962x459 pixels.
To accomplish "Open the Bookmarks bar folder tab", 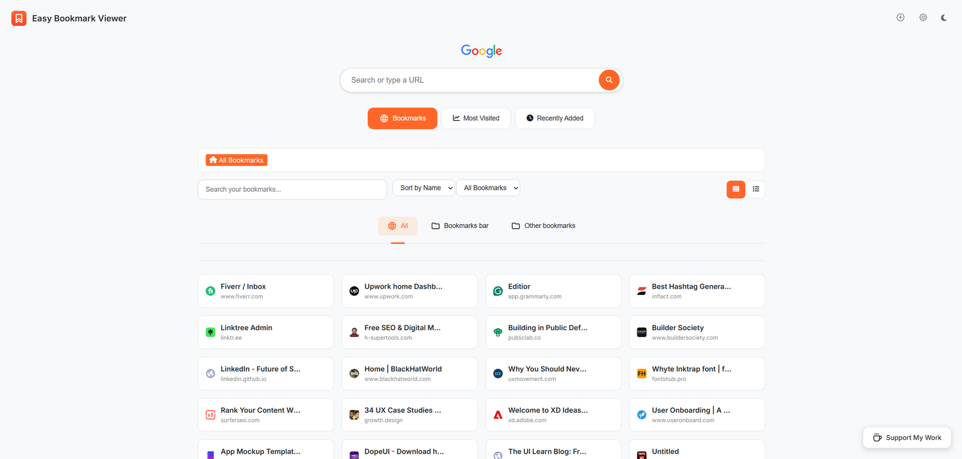I will pyautogui.click(x=460, y=226).
